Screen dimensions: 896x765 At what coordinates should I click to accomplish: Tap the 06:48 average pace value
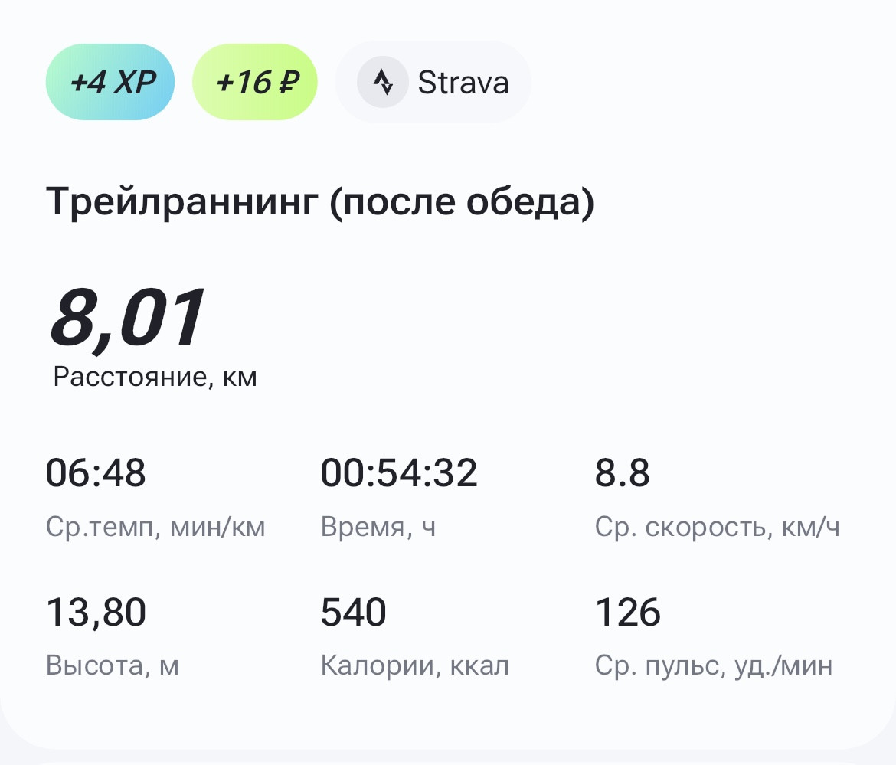[96, 473]
